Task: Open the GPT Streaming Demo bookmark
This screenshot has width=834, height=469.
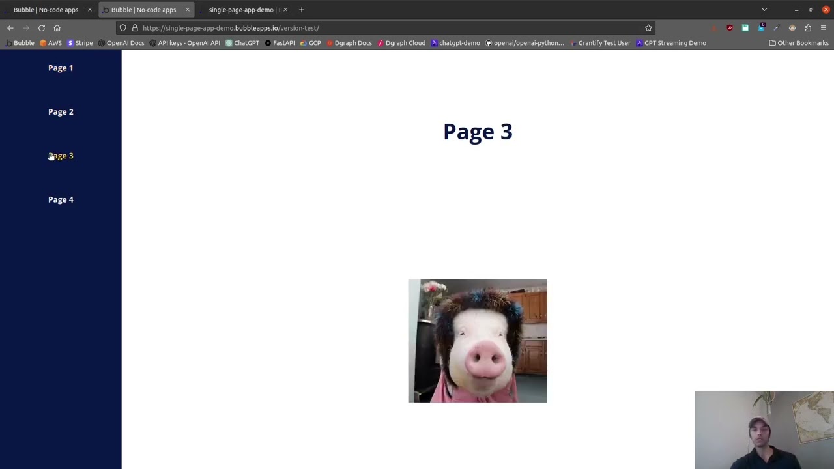Action: (670, 43)
